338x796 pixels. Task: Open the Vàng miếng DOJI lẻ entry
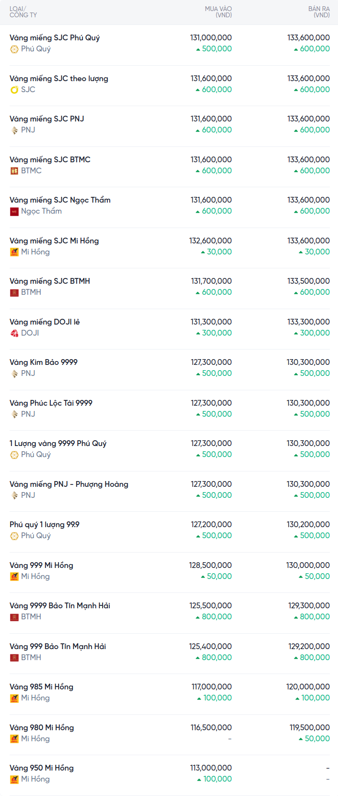tap(45, 322)
